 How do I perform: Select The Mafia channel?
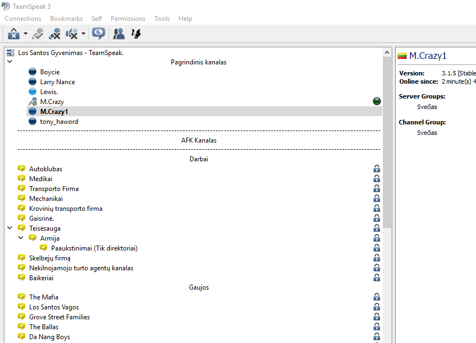pos(44,297)
